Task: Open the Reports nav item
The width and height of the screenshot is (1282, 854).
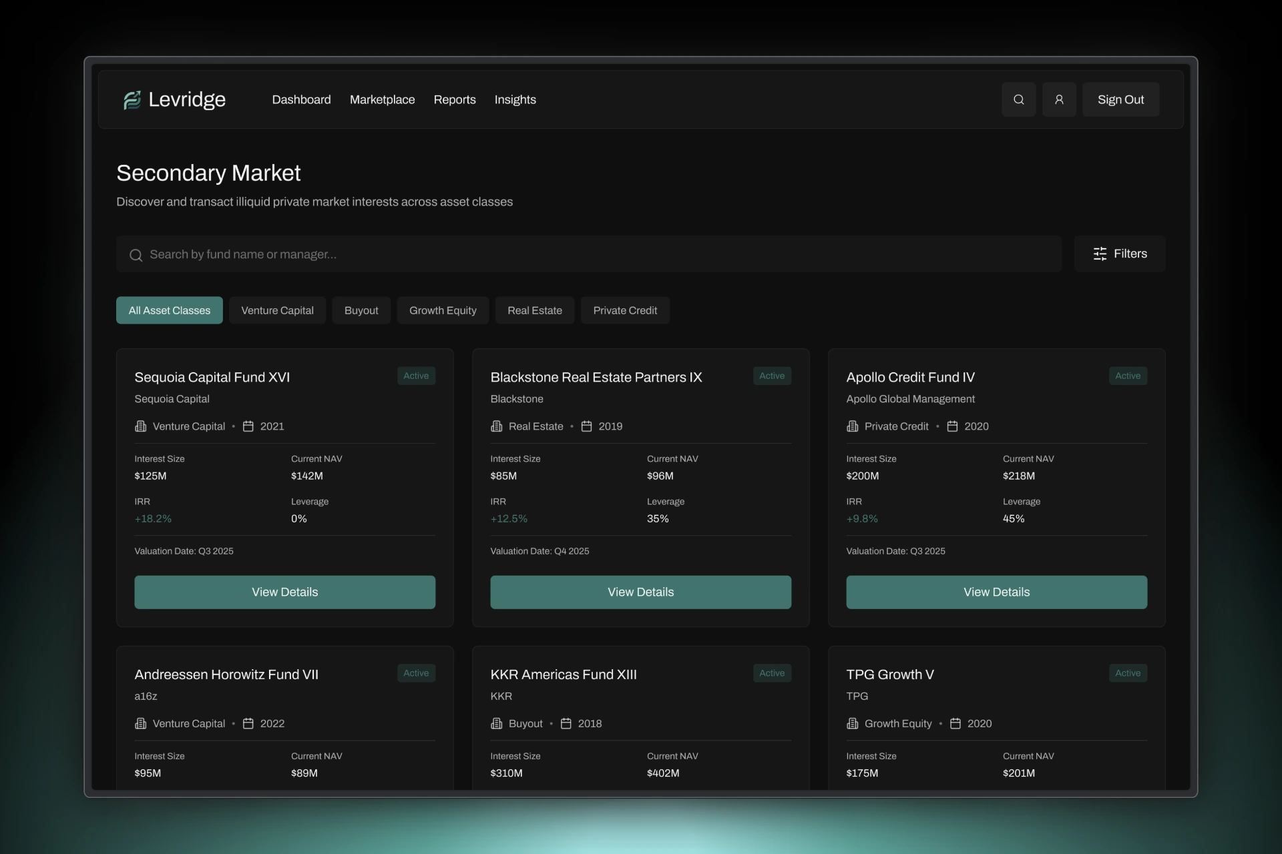Action: click(x=455, y=99)
